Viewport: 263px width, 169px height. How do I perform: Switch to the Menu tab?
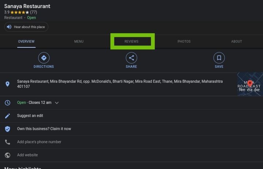[x=79, y=42]
